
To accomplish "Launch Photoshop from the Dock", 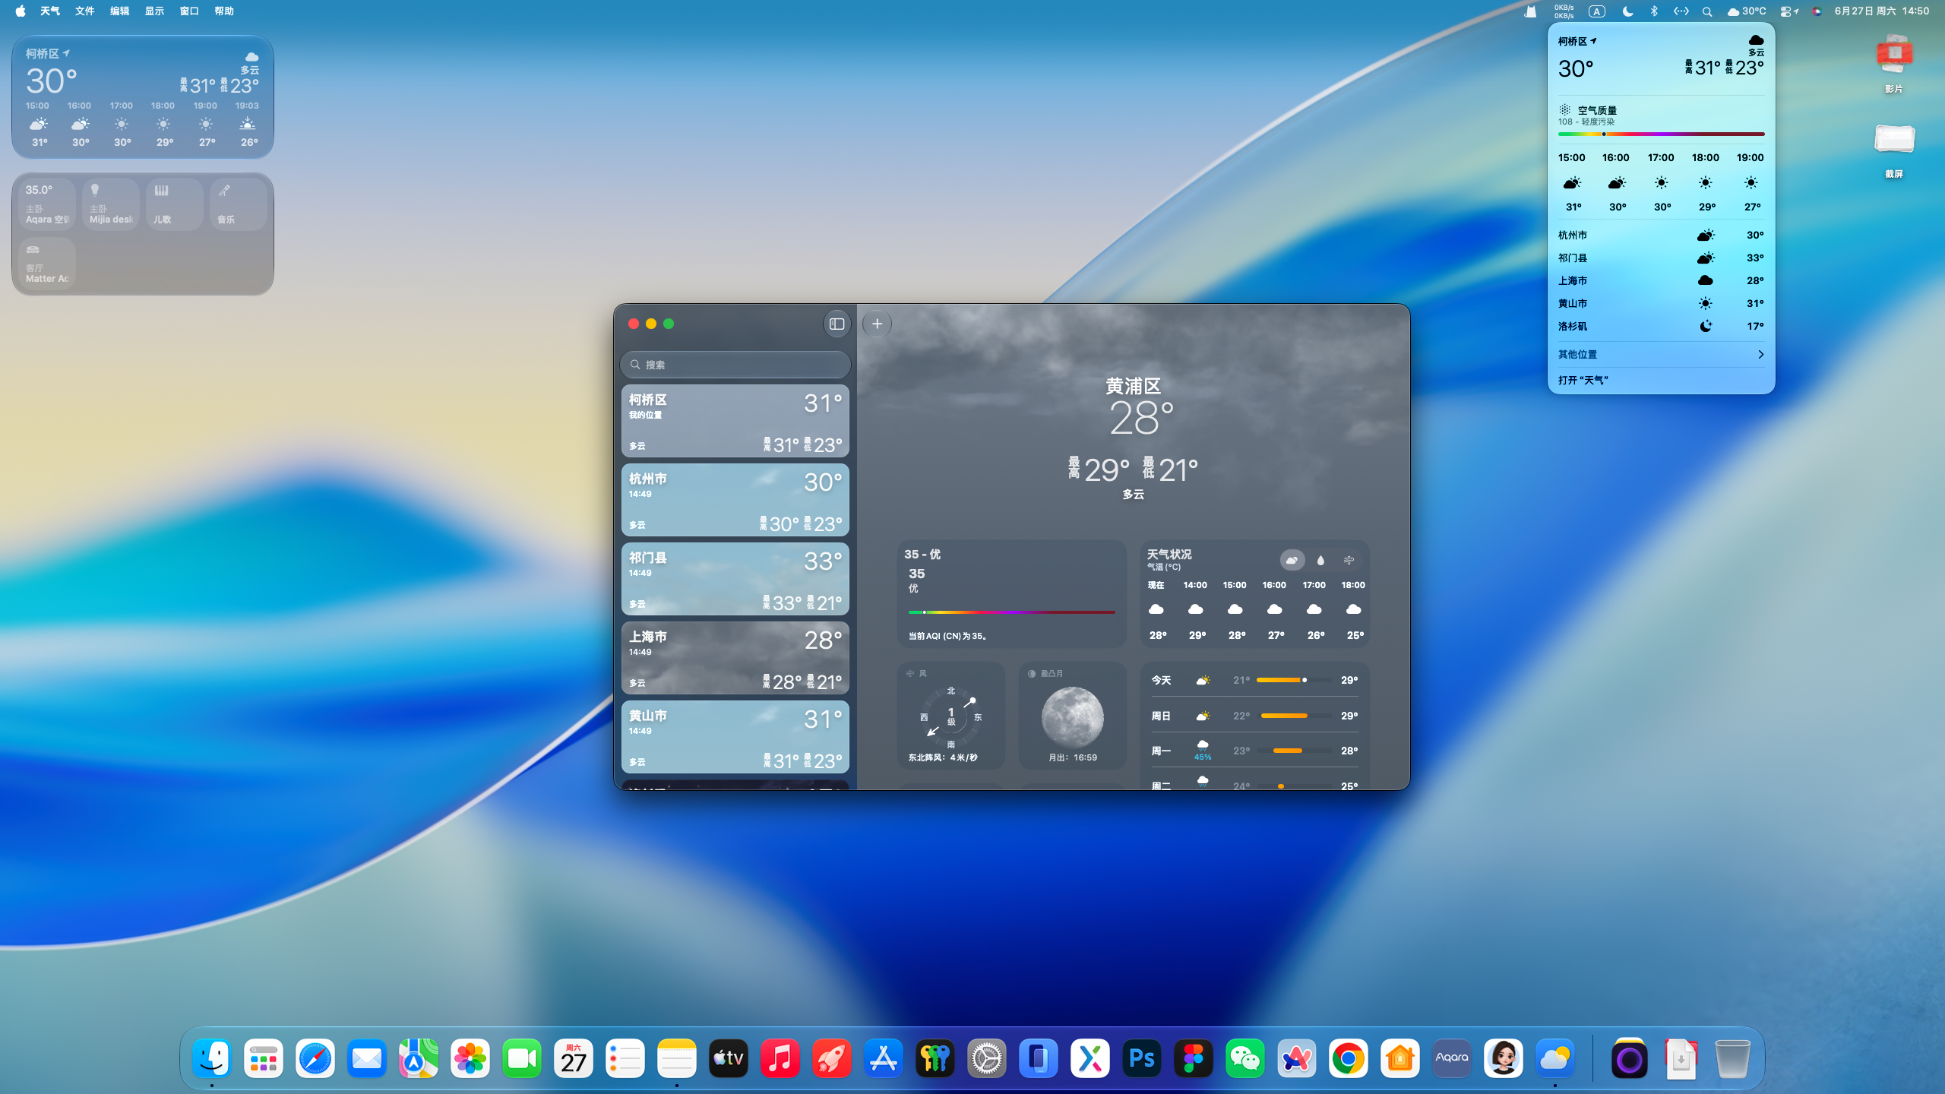I will pos(1142,1058).
